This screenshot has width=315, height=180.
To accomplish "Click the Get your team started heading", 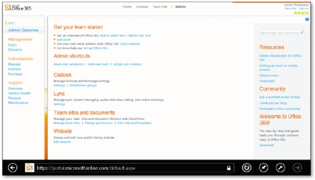I will pos(78,27).
